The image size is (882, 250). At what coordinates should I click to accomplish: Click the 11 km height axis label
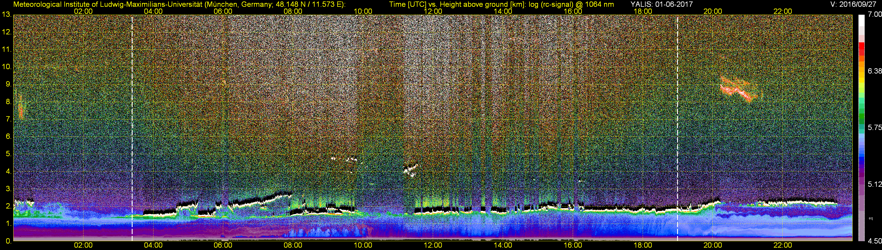pos(6,49)
